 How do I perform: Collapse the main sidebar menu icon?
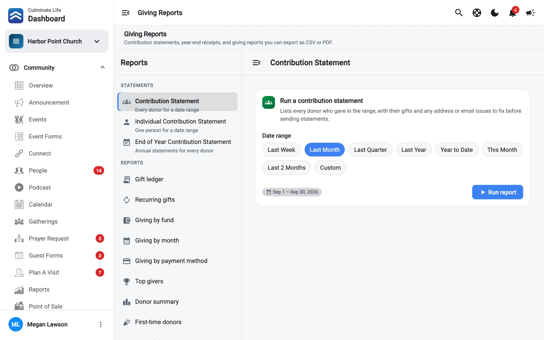click(126, 13)
